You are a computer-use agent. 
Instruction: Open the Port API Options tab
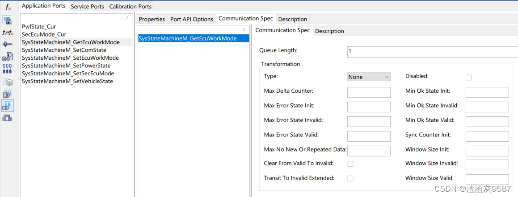pos(191,19)
